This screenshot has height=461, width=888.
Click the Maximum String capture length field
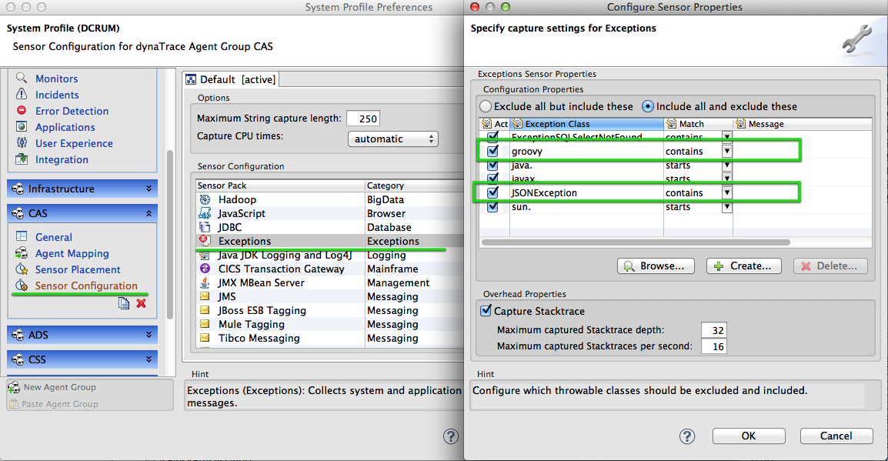[x=363, y=119]
